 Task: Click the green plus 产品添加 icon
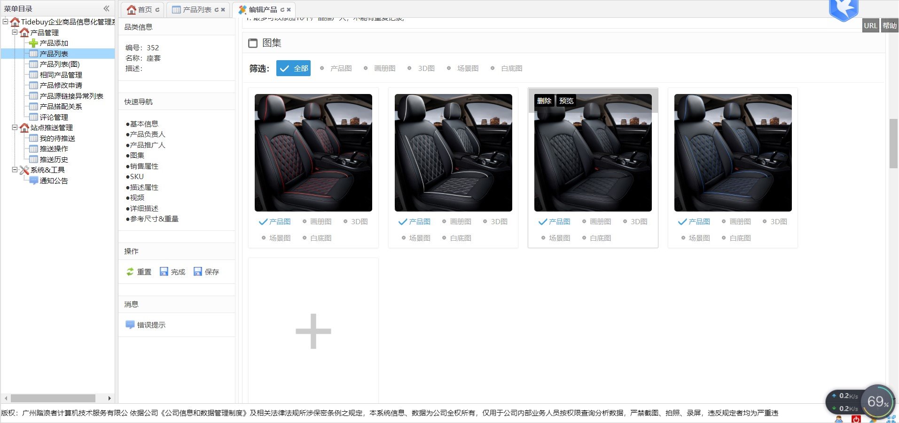point(33,43)
